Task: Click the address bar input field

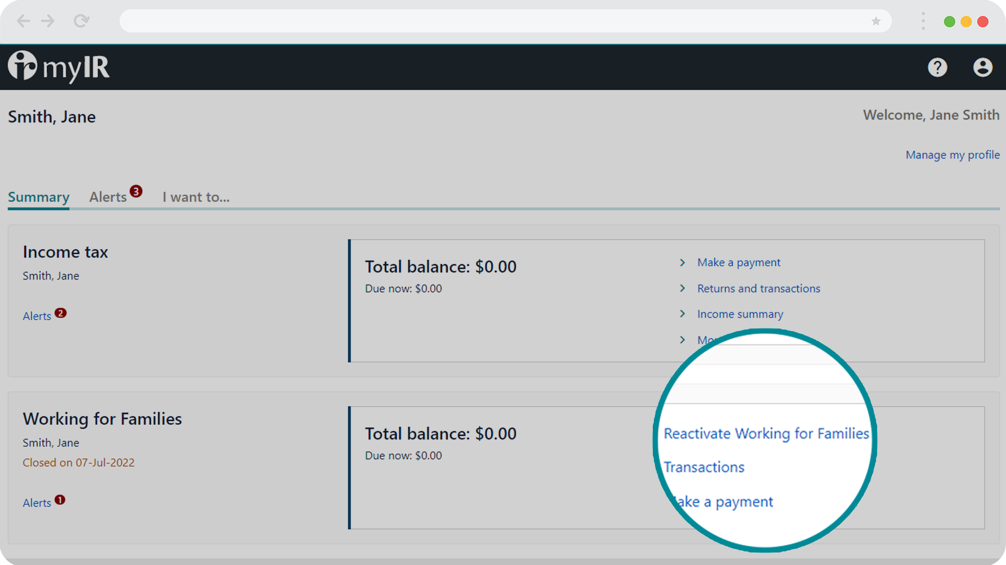Action: 503,21
